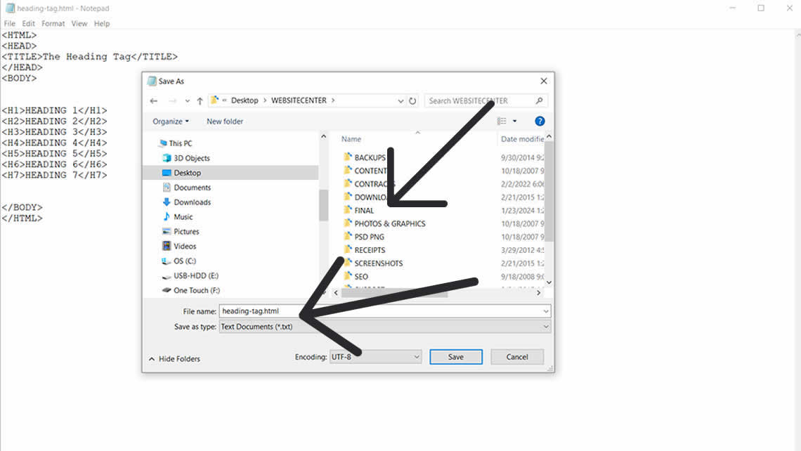Screen dimensions: 801x451
Task: Click the Save button
Action: coord(456,357)
